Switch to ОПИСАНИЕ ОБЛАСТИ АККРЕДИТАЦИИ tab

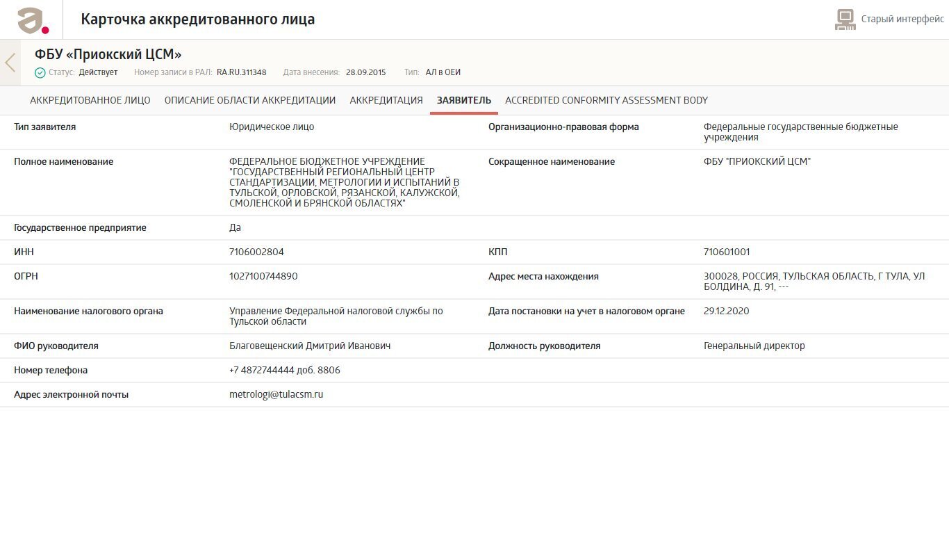[x=250, y=100]
